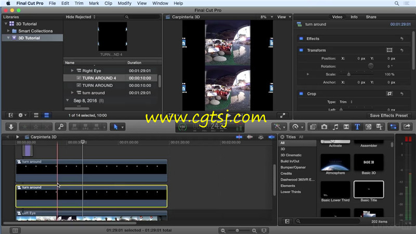
Task: Click timeline zoom-out magnifier
Action: tap(223, 230)
